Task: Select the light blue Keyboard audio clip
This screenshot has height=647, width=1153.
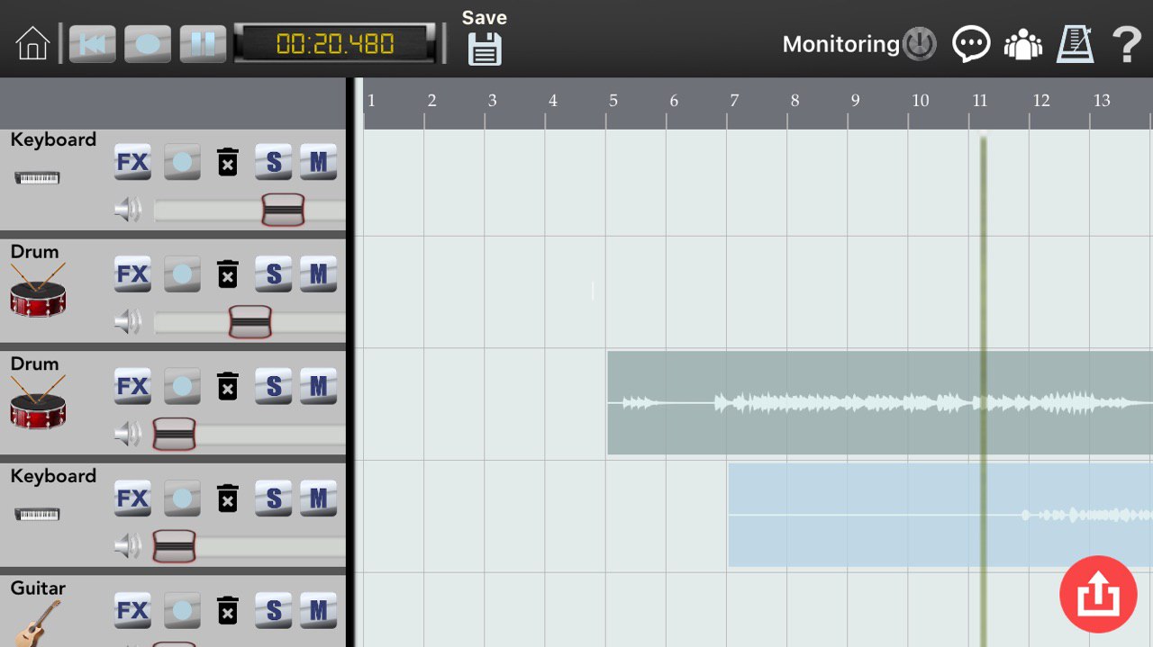Action: pos(940,515)
